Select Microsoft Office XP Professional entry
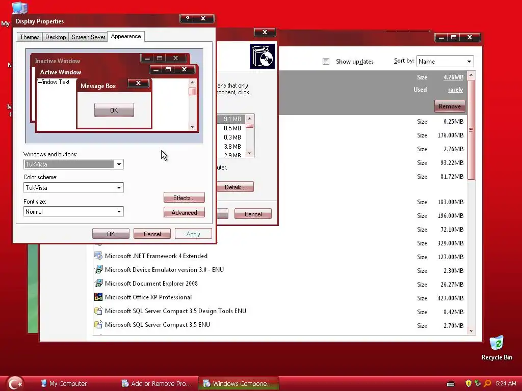The height and width of the screenshot is (391, 522). pyautogui.click(x=148, y=297)
